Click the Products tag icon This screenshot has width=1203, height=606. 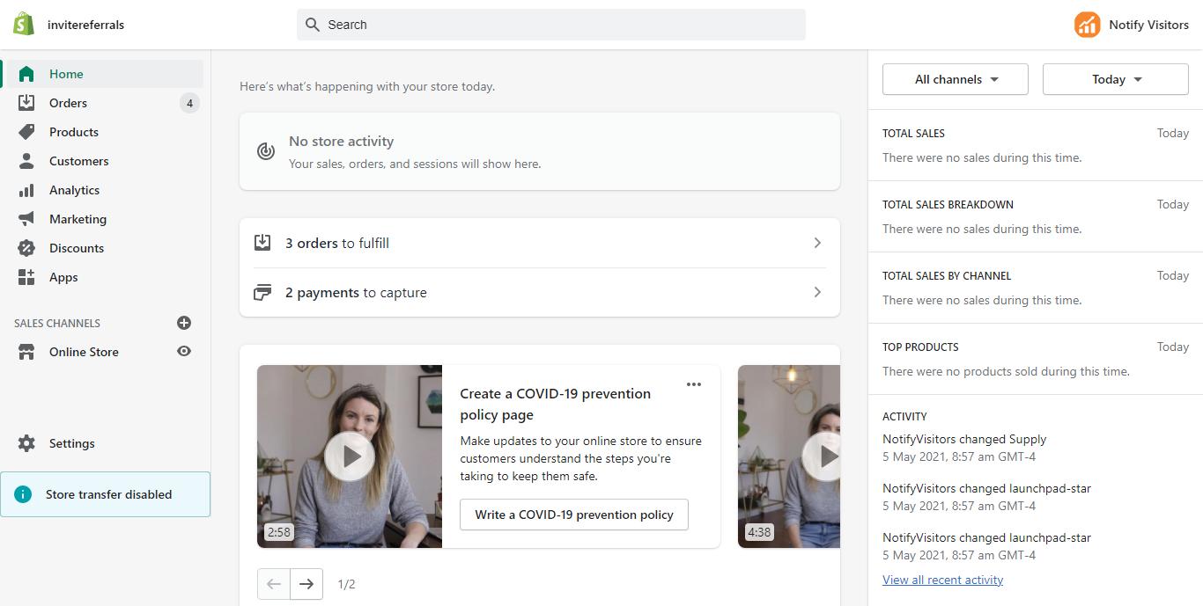(26, 132)
